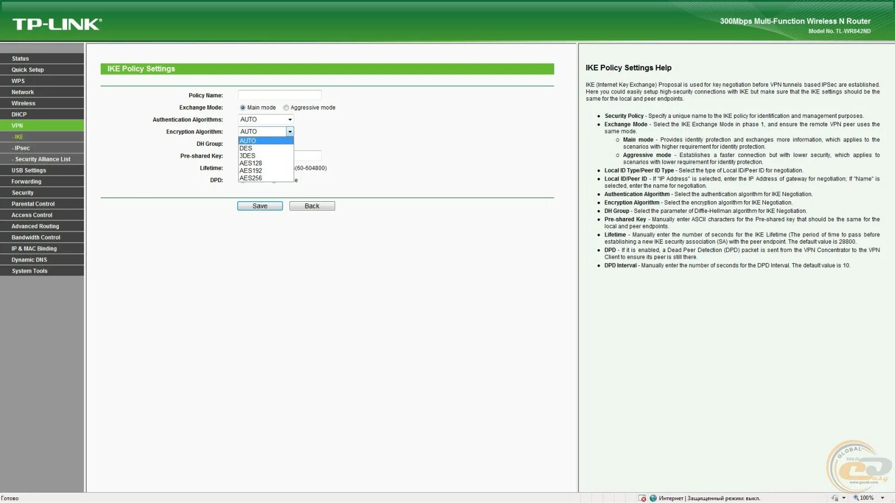Select the Main mode radio button
This screenshot has width=895, height=503.
243,108
